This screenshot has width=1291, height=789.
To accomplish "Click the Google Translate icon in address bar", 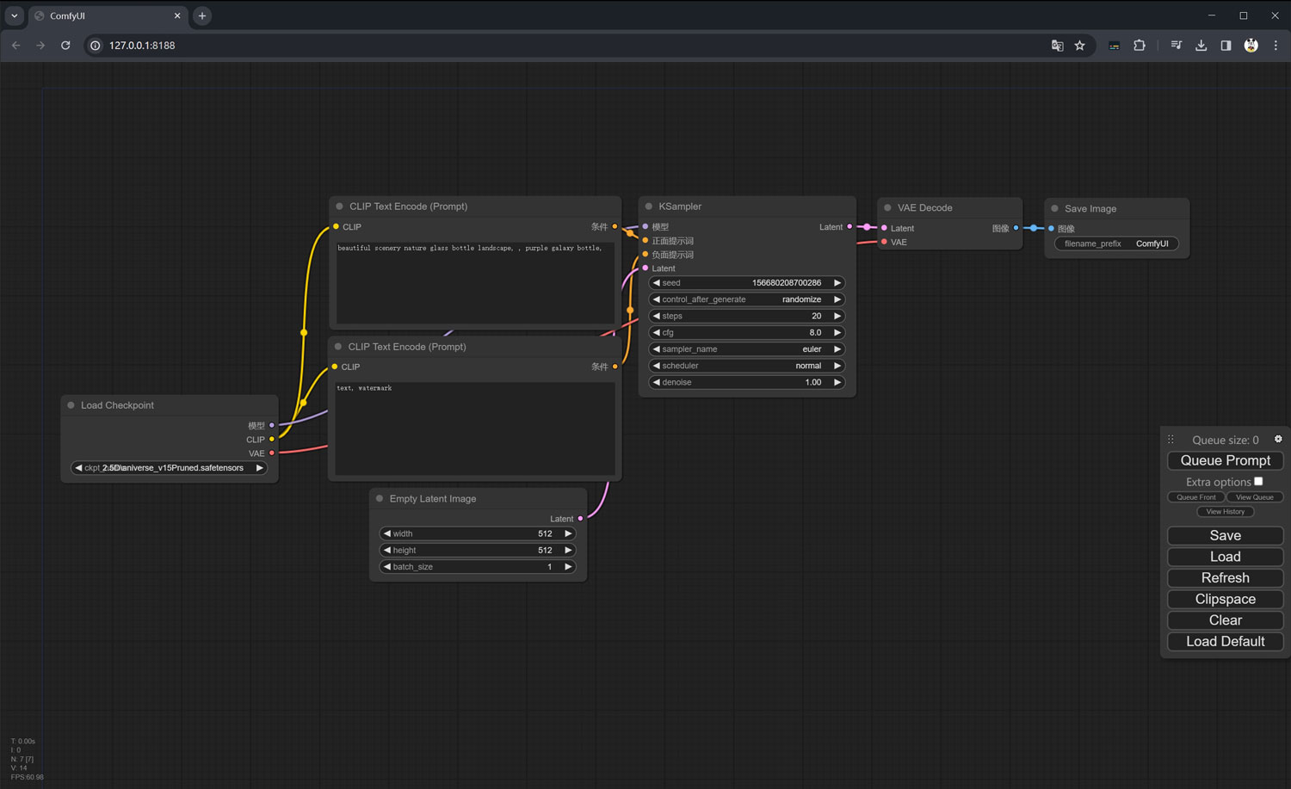I will tap(1058, 46).
